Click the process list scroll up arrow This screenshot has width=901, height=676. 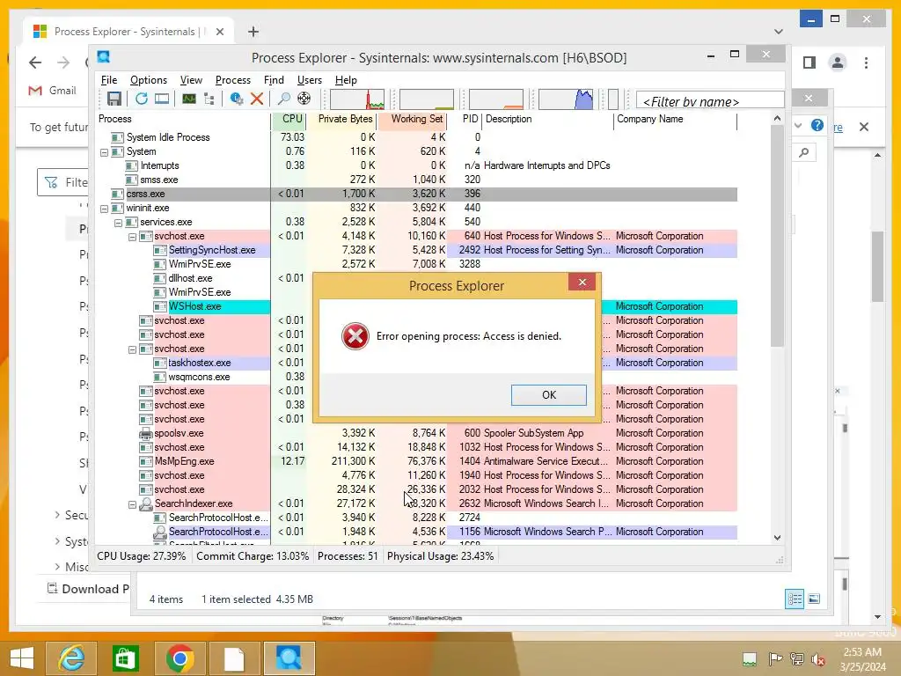[x=777, y=119]
